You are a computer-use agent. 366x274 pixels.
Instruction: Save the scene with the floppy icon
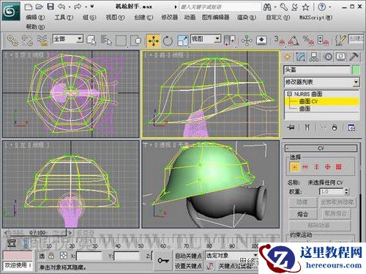point(51,7)
